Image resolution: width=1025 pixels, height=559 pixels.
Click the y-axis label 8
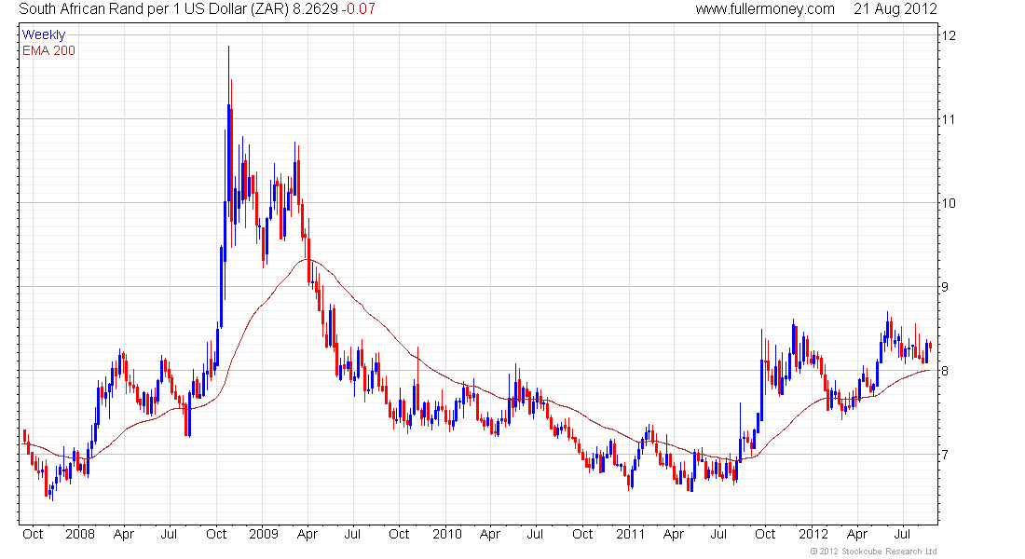(944, 371)
